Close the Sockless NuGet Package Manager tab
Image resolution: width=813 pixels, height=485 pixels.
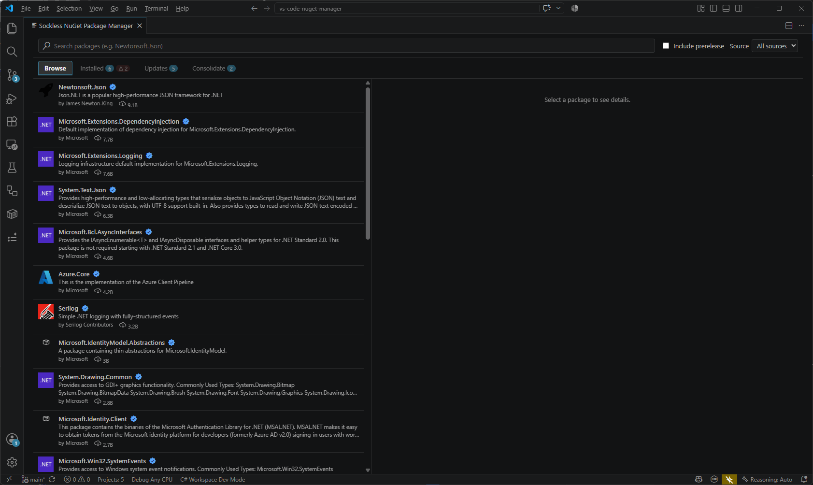click(x=140, y=26)
